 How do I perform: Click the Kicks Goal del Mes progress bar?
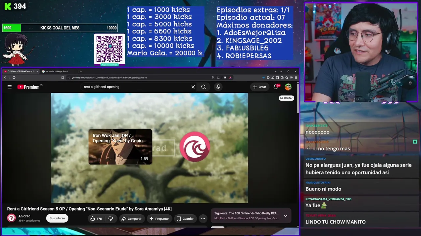pyautogui.click(x=60, y=28)
